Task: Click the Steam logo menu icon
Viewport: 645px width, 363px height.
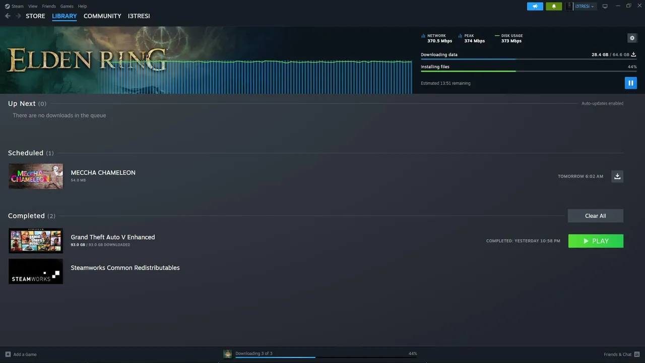Action: pos(7,6)
